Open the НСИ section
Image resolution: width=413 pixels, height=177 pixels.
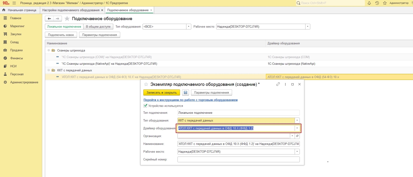[13, 66]
